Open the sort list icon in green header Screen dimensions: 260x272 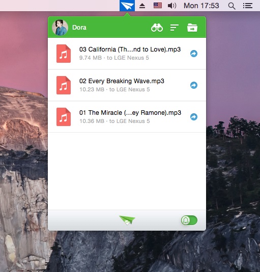174,28
